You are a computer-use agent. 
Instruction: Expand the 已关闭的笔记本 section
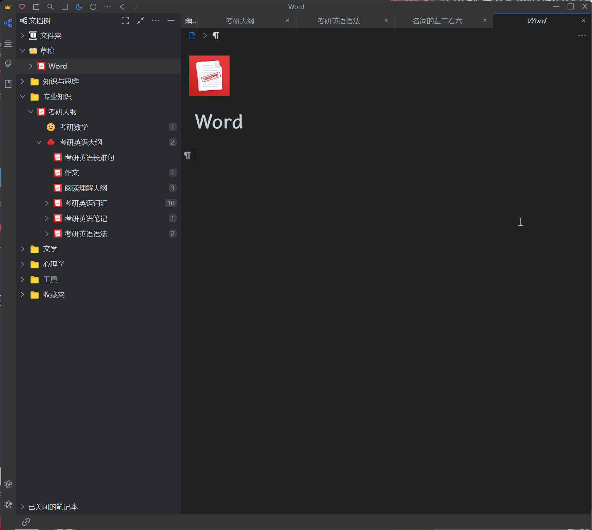(x=23, y=507)
